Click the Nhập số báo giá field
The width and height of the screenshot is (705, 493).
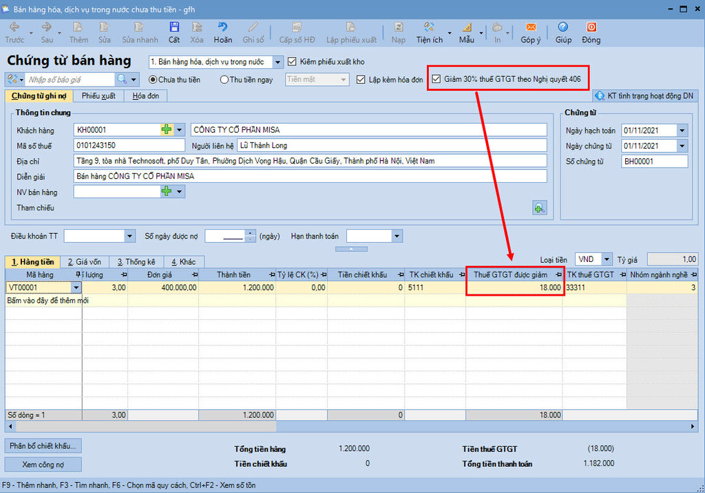70,80
